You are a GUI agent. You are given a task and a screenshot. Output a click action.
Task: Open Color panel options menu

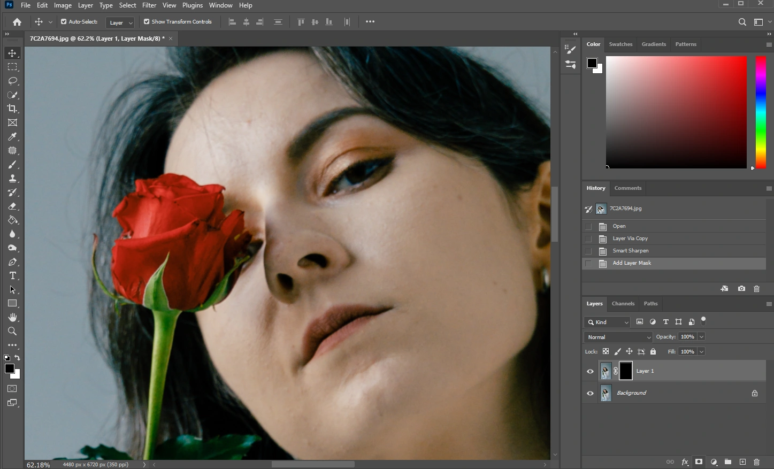[769, 44]
